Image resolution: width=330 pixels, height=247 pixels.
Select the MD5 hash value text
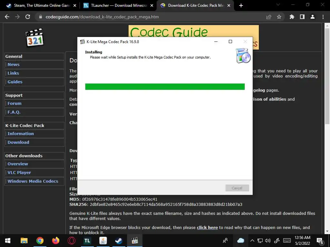120,199
